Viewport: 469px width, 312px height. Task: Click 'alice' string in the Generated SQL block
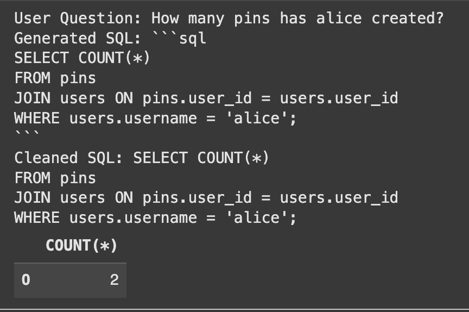pyautogui.click(x=261, y=118)
